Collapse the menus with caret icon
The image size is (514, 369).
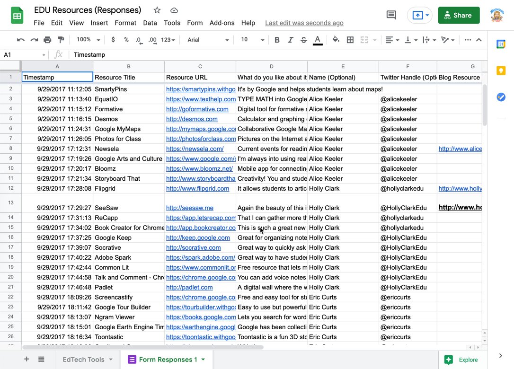(479, 40)
